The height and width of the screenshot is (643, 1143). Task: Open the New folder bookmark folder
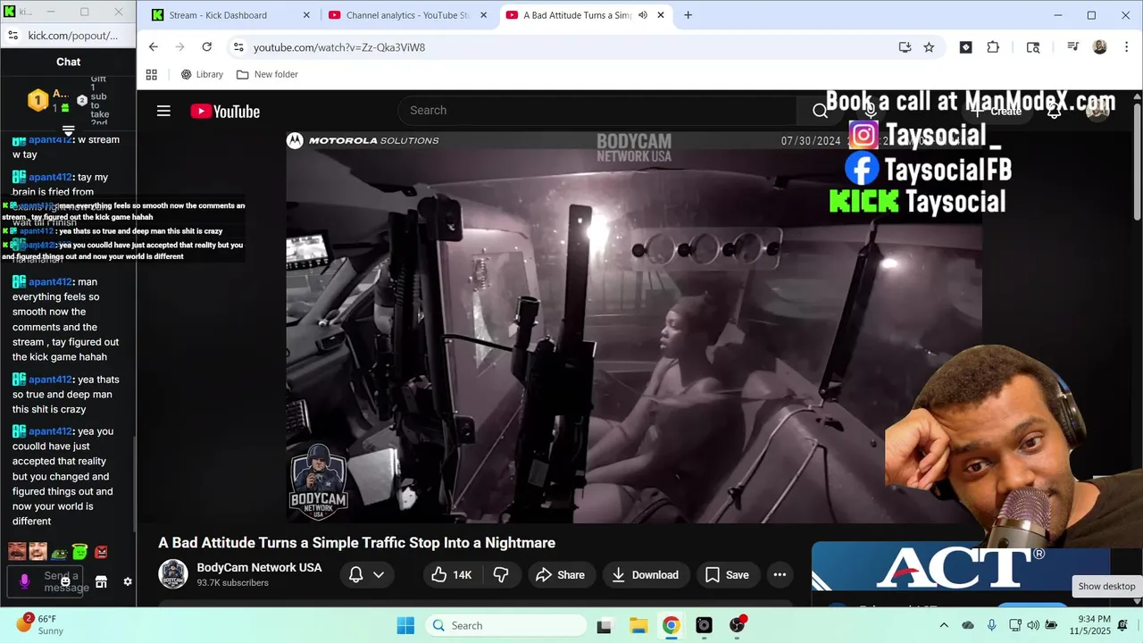tap(267, 74)
